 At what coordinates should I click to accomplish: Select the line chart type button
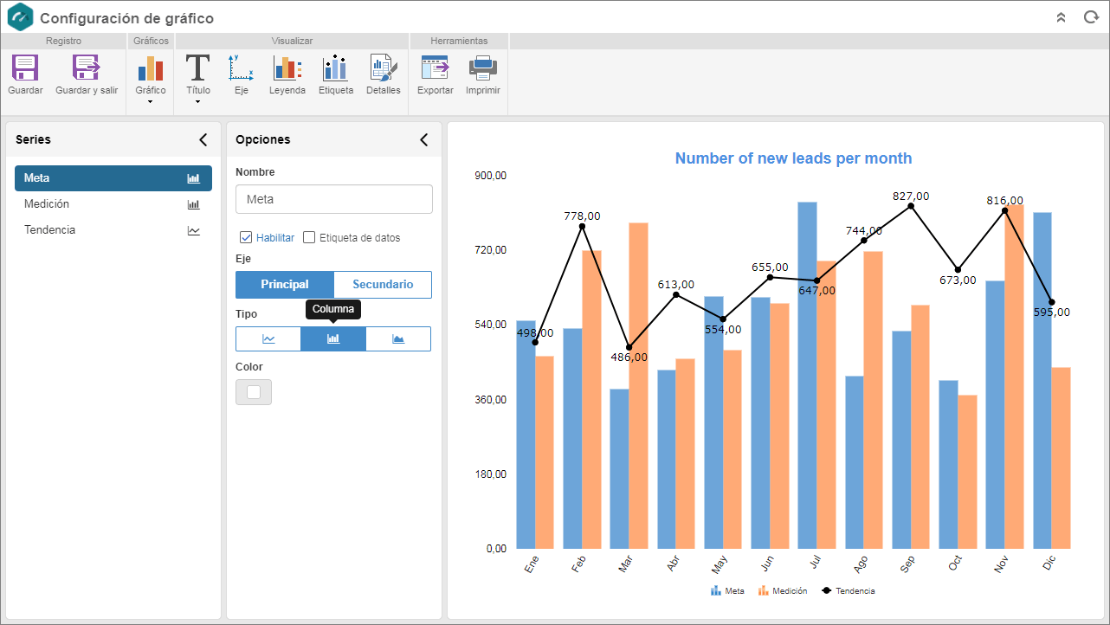pos(268,338)
